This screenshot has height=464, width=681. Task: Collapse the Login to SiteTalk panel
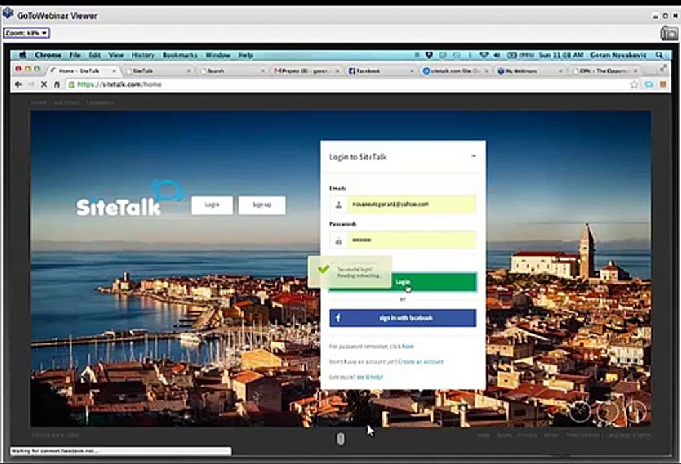(x=474, y=156)
